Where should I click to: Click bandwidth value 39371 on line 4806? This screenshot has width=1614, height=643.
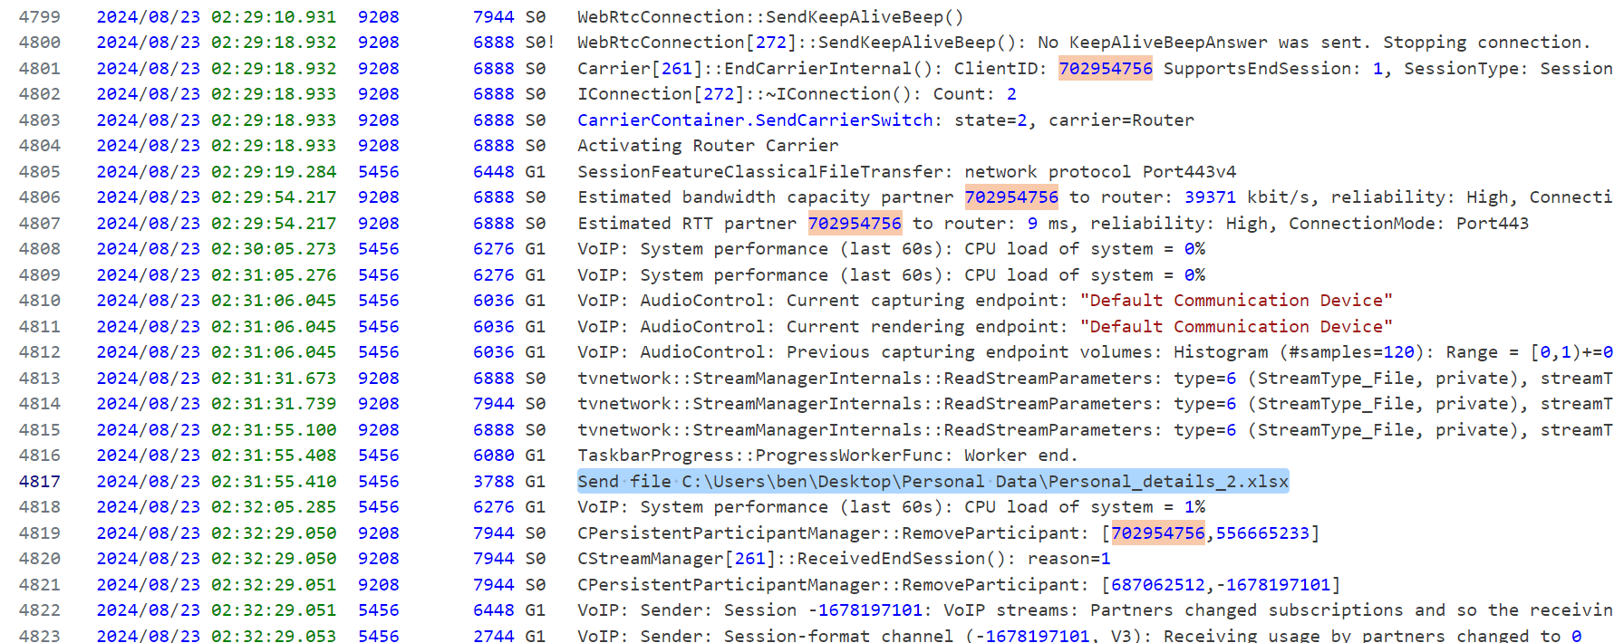coord(1210,197)
